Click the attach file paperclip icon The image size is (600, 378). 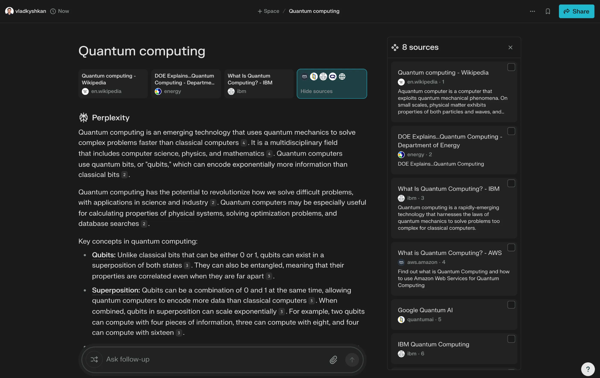pos(333,360)
